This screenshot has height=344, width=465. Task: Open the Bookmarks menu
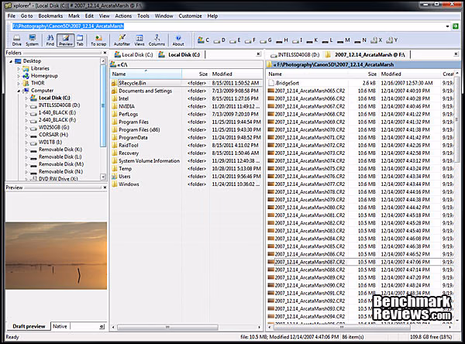coord(50,16)
